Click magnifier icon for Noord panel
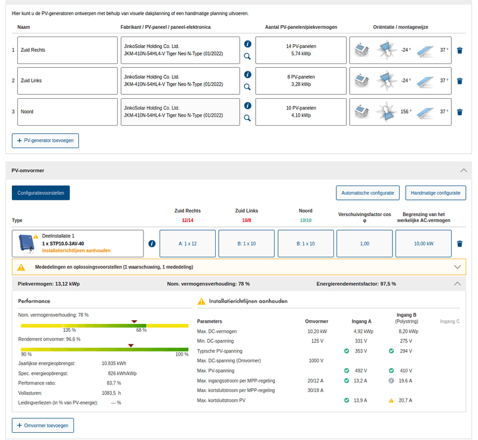Screen dimensions: 478x440 click(247, 118)
